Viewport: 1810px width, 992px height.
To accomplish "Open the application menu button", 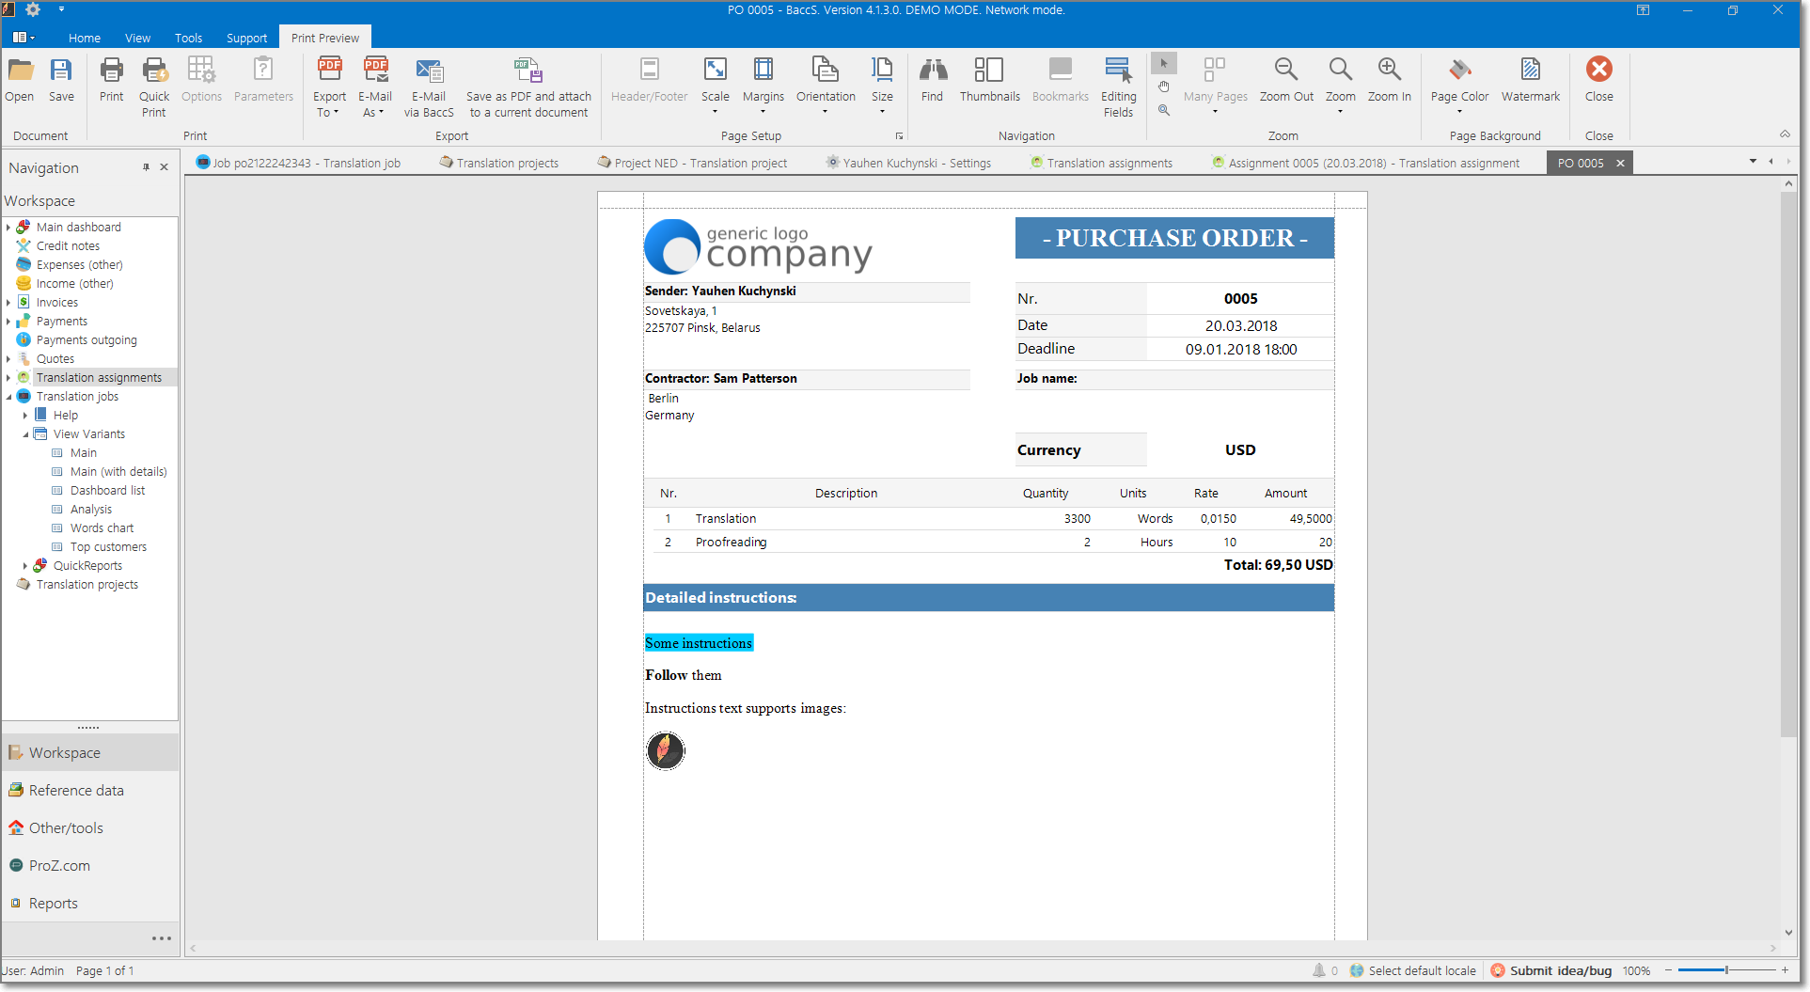I will (x=24, y=38).
